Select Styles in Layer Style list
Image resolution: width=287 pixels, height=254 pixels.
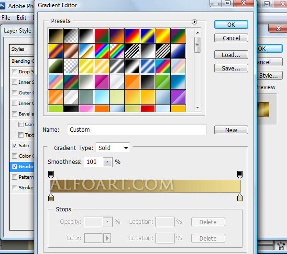click(x=22, y=49)
